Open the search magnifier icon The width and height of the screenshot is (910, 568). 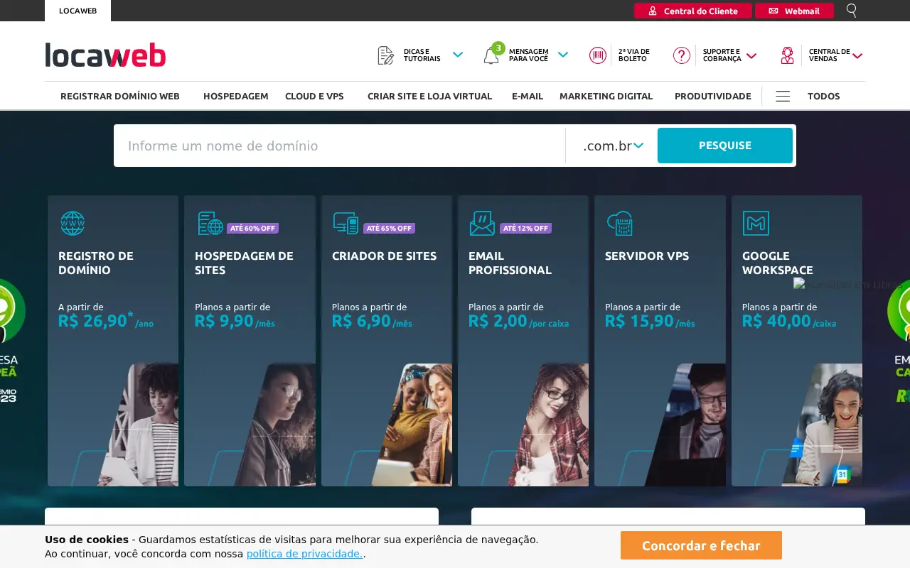click(x=852, y=10)
